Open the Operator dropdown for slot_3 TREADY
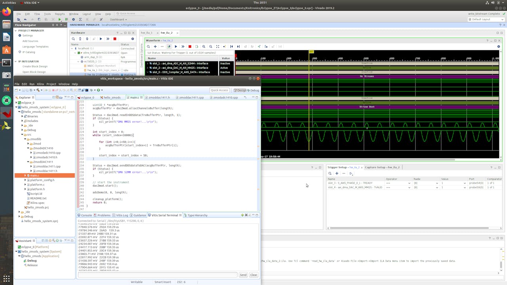Image resolution: width=507 pixels, height=285 pixels. (x=409, y=183)
